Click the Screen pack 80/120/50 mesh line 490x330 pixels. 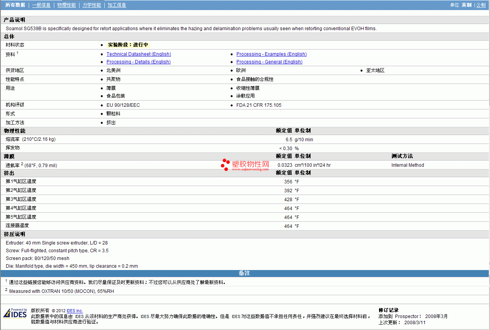[38, 258]
